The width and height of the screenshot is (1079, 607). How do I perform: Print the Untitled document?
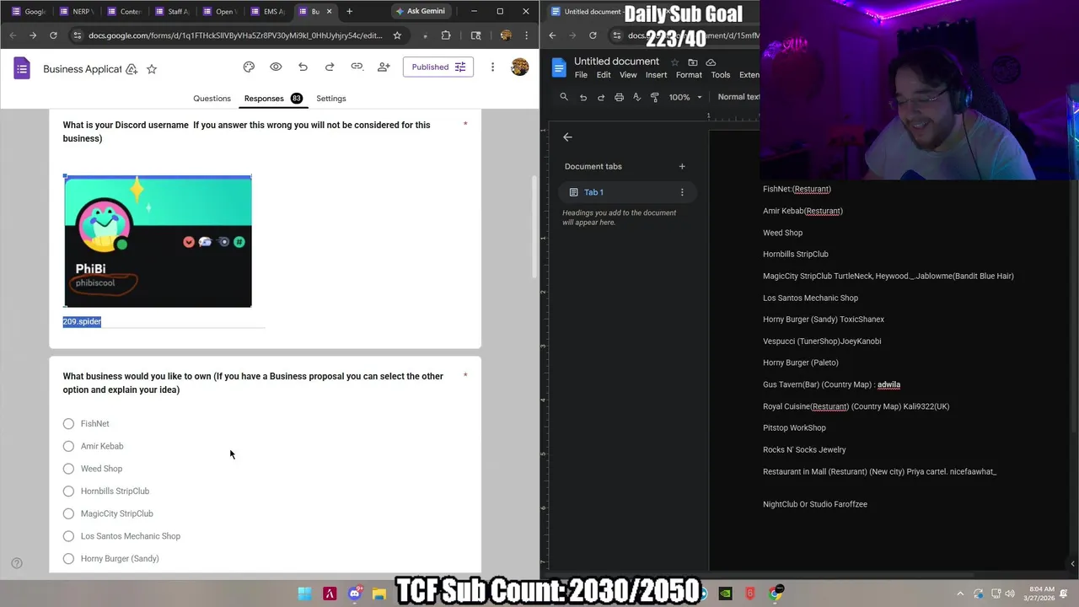[x=619, y=97]
